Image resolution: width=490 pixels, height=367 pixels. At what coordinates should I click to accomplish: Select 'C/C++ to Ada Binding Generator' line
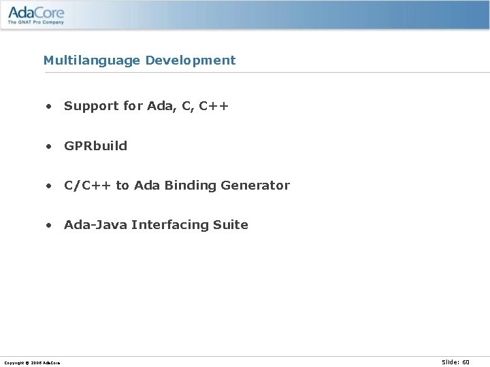point(177,186)
